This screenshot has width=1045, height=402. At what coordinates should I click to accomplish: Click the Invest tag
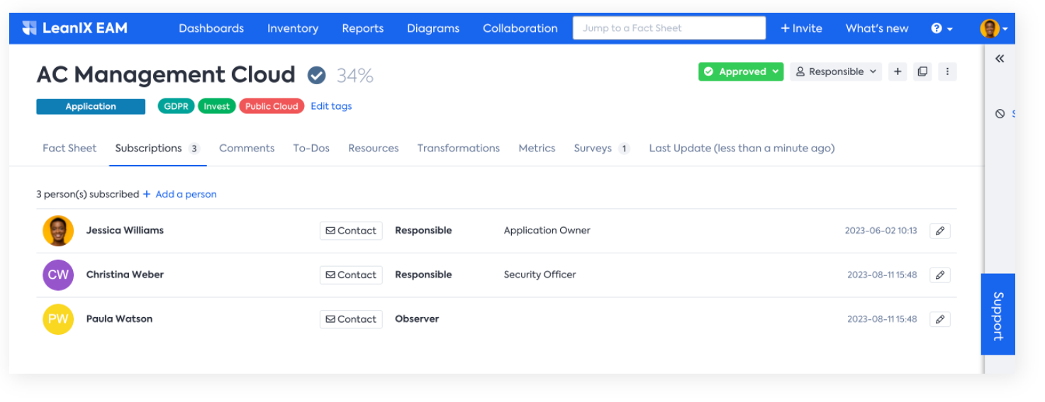point(217,106)
